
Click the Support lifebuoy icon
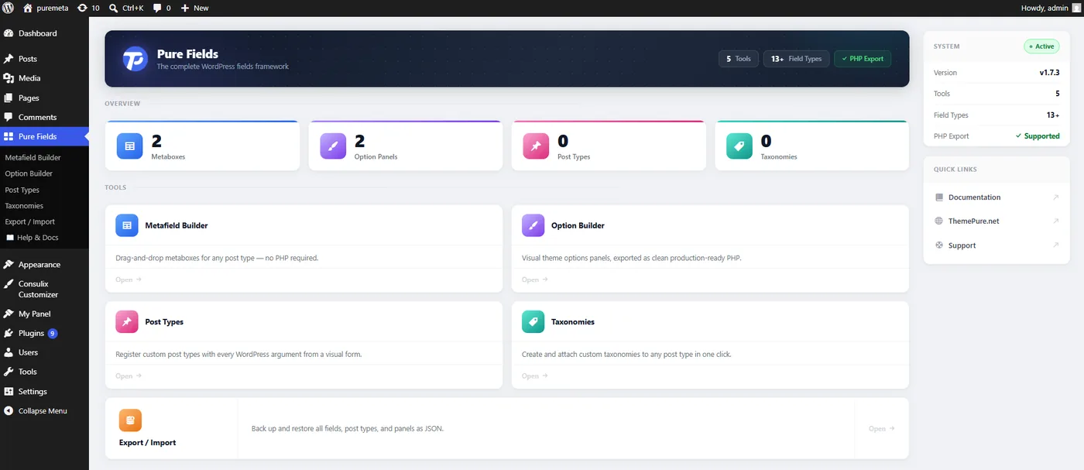coord(939,245)
